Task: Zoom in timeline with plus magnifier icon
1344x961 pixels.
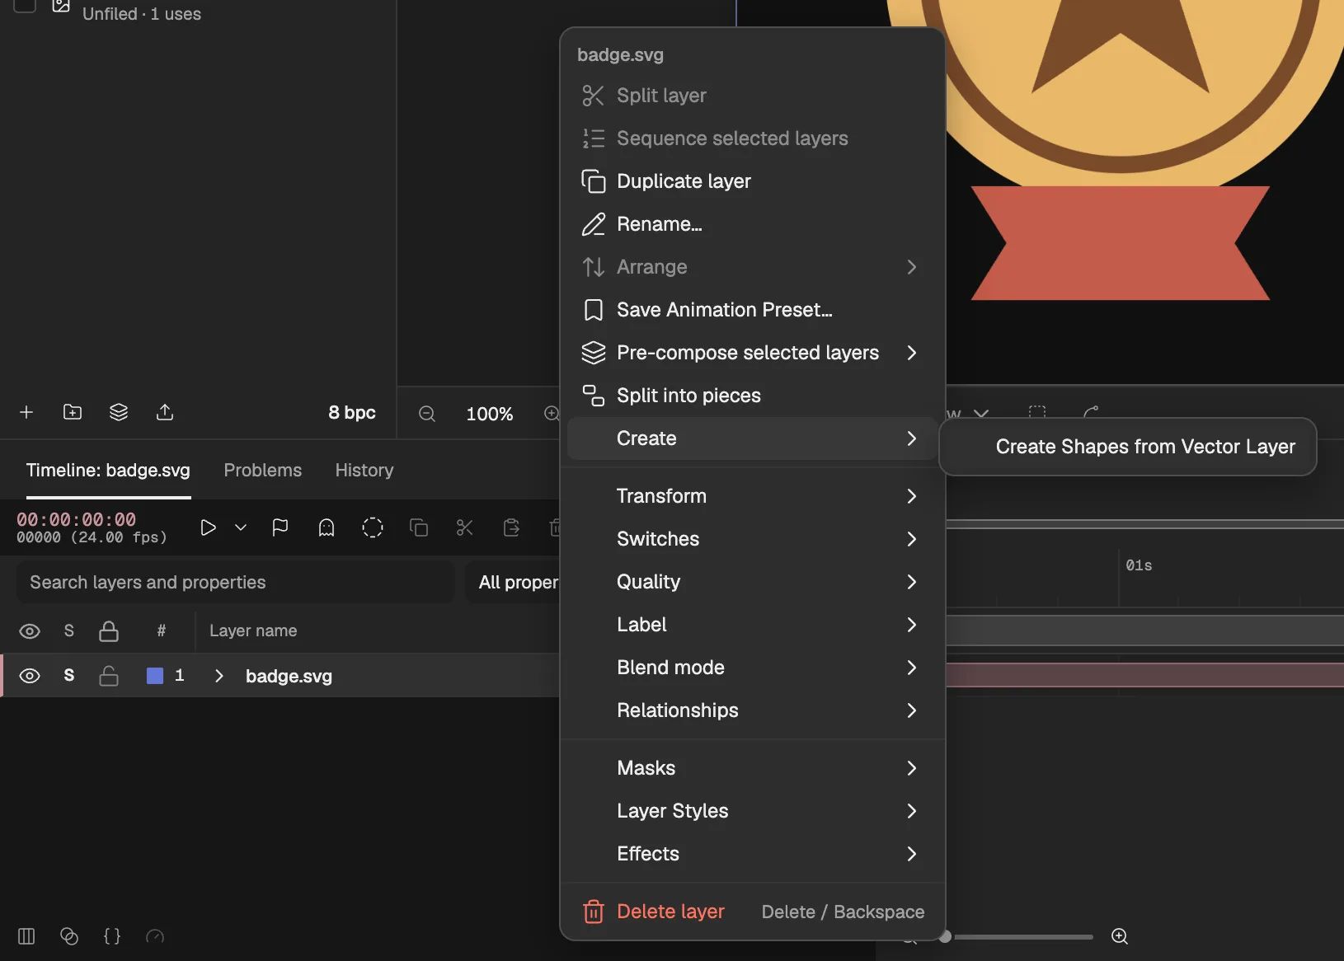Action: (1120, 936)
